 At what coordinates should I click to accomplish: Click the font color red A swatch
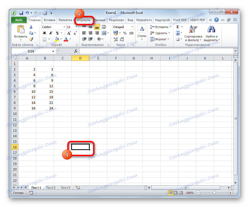click(66, 39)
